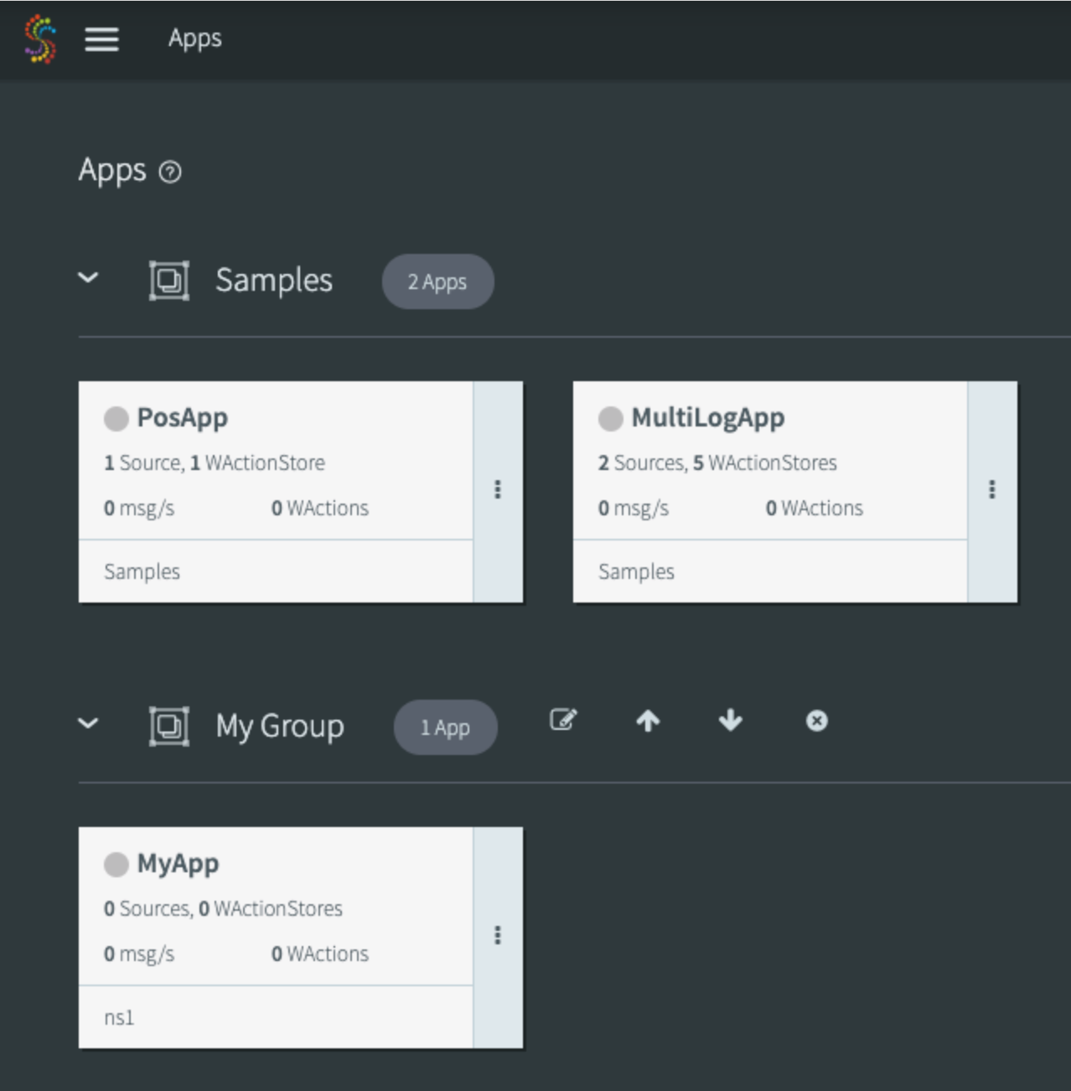Click the 1 App badge
This screenshot has height=1091, width=1071.
point(445,727)
